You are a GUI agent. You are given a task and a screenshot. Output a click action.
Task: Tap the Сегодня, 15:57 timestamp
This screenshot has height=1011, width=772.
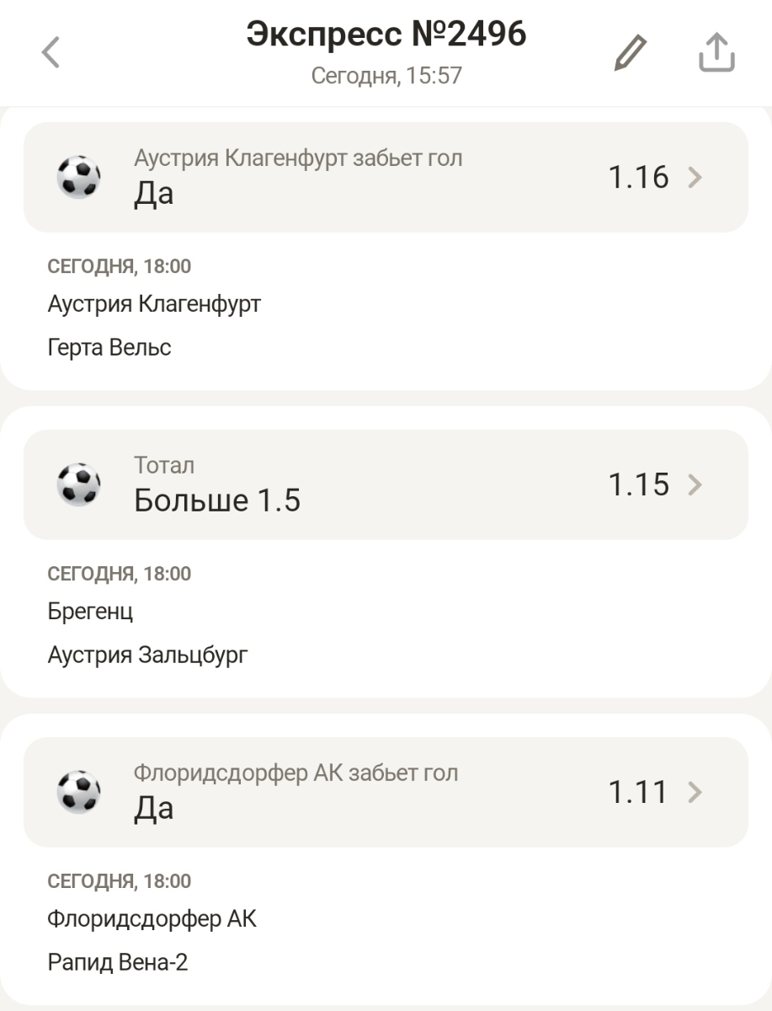point(386,76)
